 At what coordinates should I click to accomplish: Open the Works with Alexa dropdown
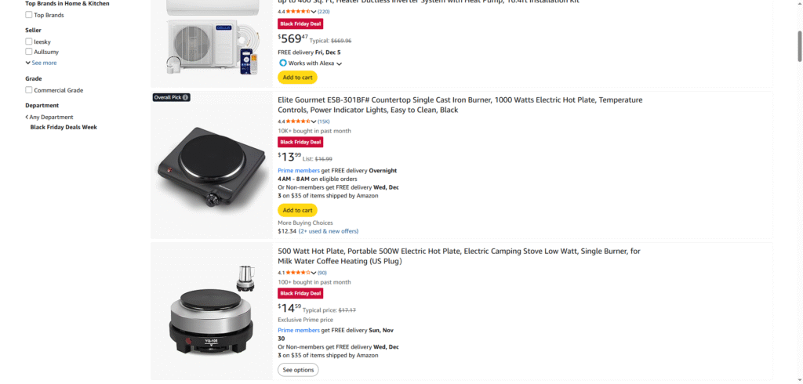tap(340, 63)
